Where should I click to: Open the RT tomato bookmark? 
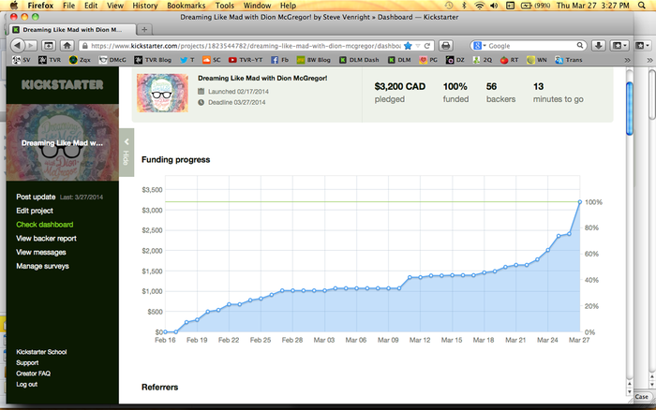[x=509, y=60]
